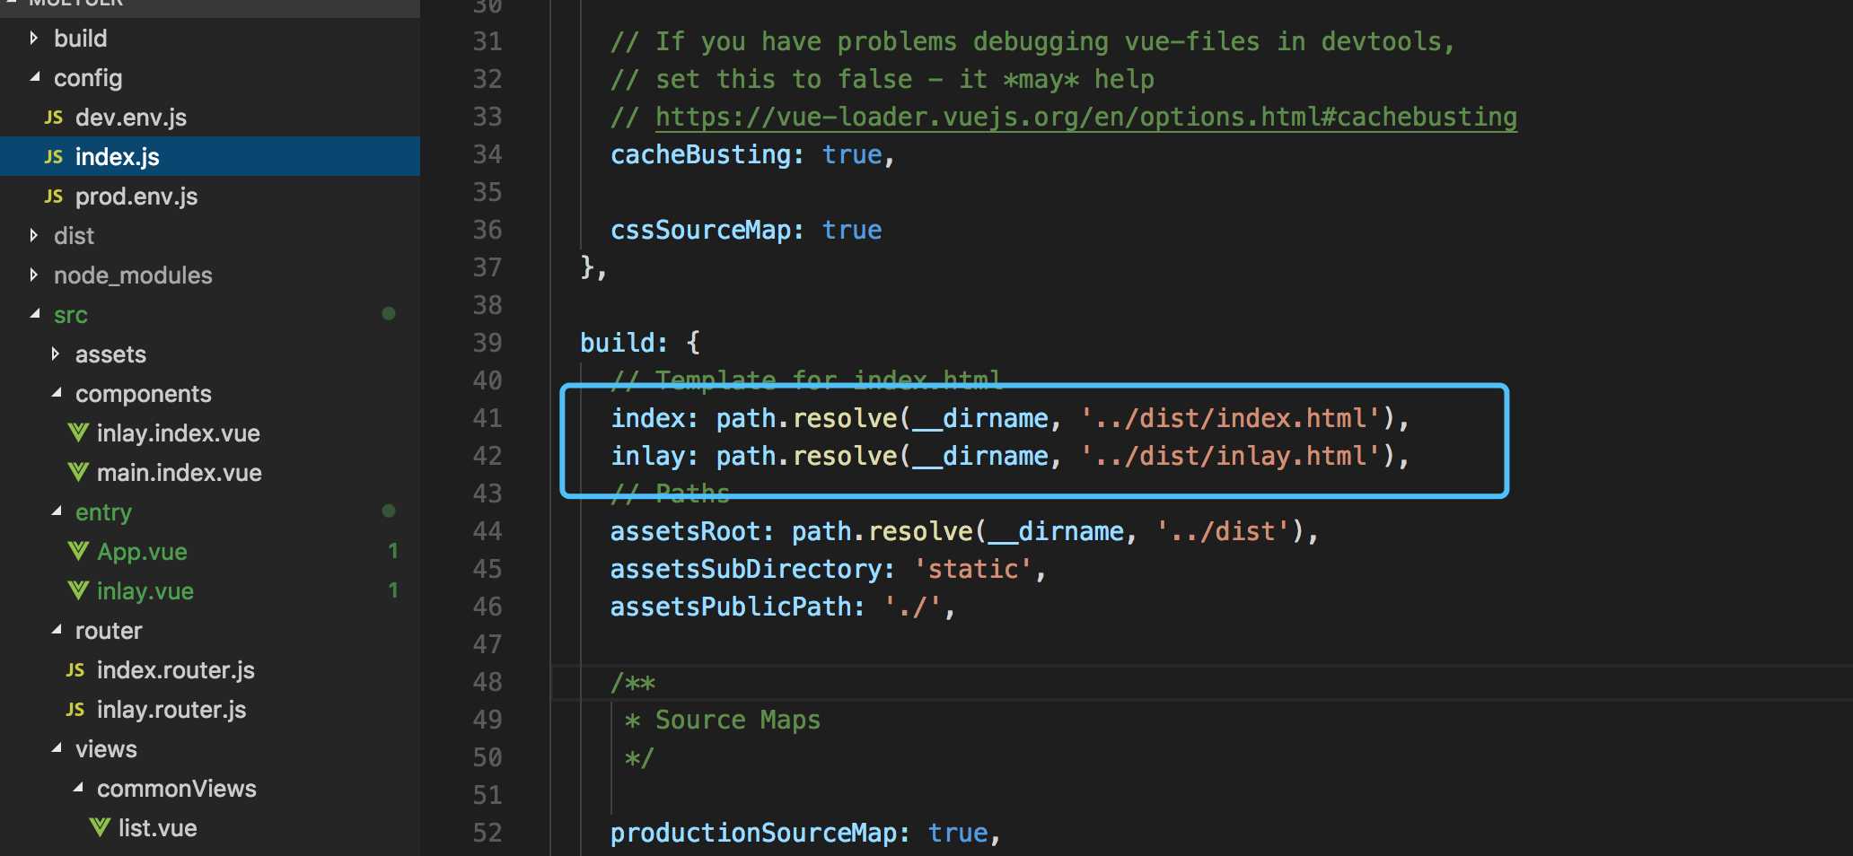This screenshot has width=1853, height=856.
Task: Collapse the src folder arrow
Action: (34, 314)
